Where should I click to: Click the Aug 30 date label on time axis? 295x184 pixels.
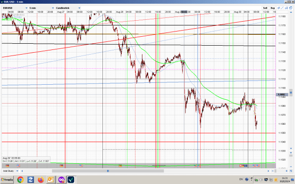237,12
